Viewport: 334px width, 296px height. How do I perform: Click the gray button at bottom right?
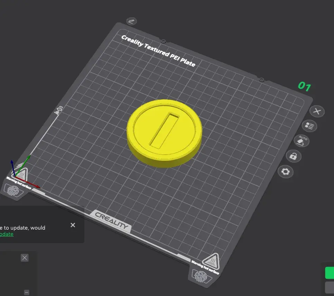pos(330,287)
